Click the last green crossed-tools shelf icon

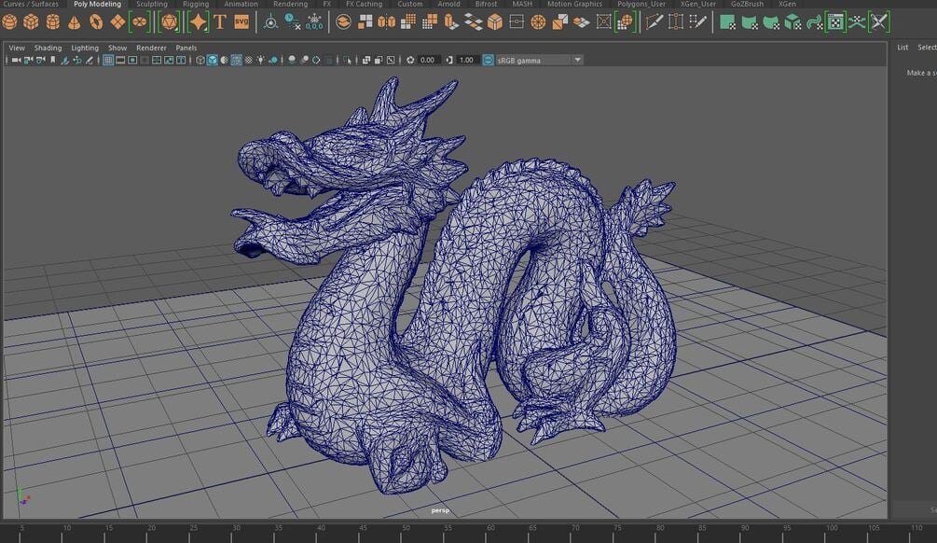coord(878,22)
